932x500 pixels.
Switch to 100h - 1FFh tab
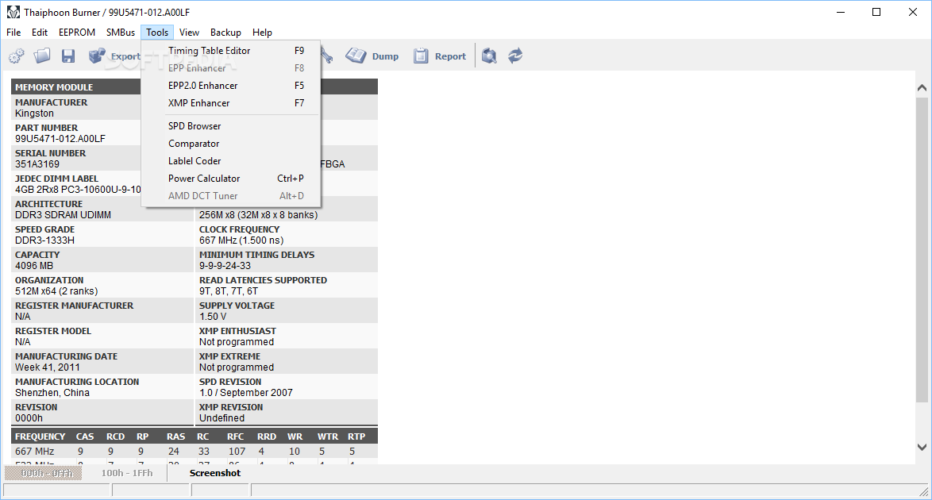click(126, 473)
